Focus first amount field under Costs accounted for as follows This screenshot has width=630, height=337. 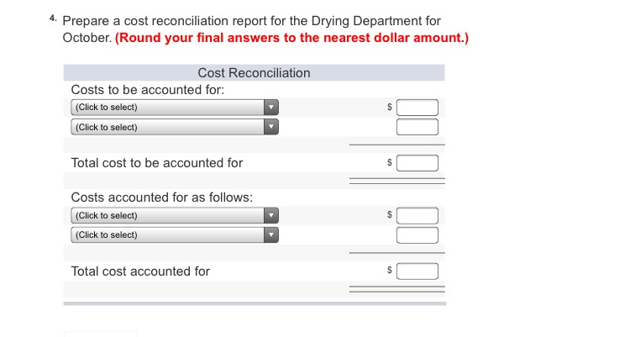(417, 215)
